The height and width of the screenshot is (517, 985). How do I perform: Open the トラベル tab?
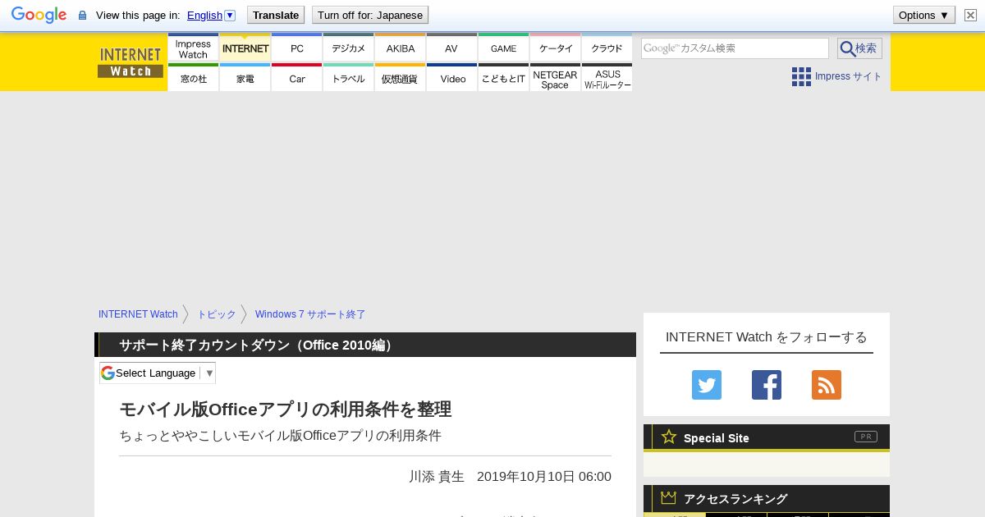[x=348, y=78]
